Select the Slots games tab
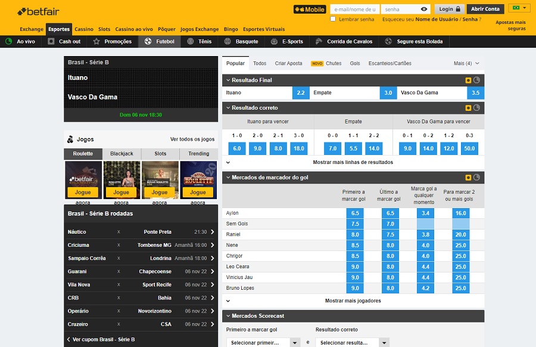The width and height of the screenshot is (536, 347). [x=160, y=154]
